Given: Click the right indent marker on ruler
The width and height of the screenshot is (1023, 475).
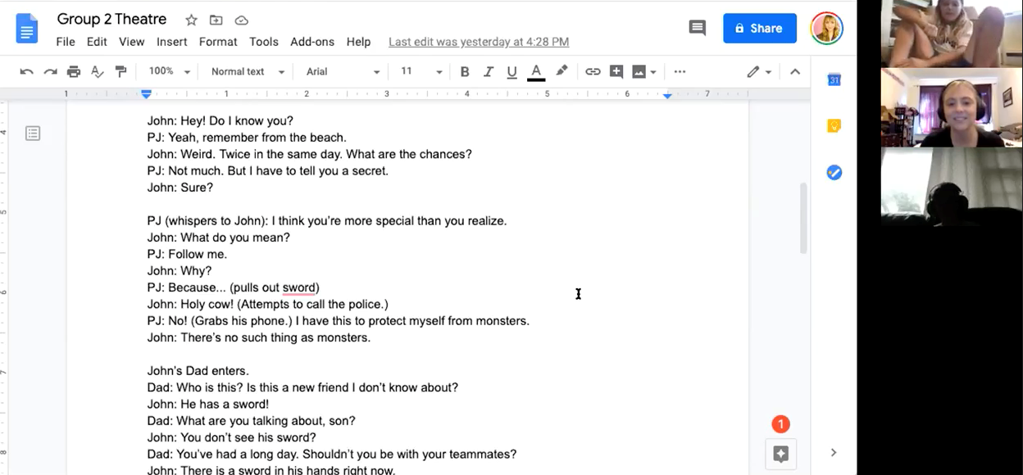Looking at the screenshot, I should click(667, 96).
